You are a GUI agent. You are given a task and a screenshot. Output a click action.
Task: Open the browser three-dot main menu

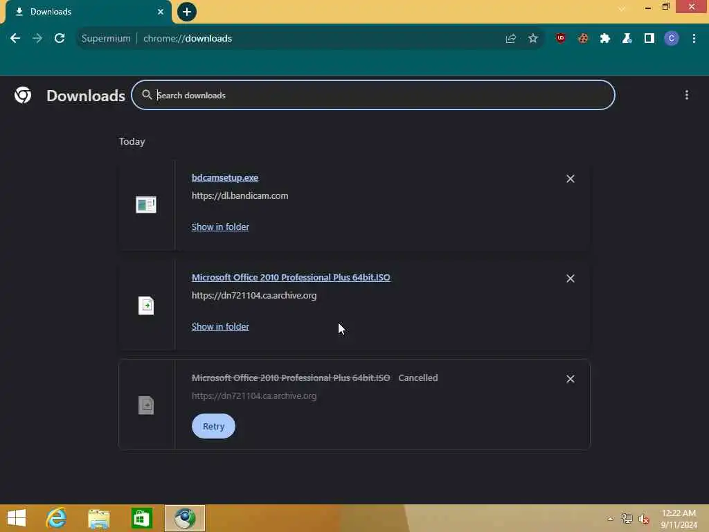pyautogui.click(x=694, y=39)
